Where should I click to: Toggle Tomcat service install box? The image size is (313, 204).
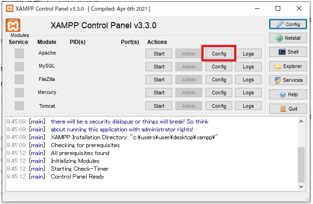point(19,105)
